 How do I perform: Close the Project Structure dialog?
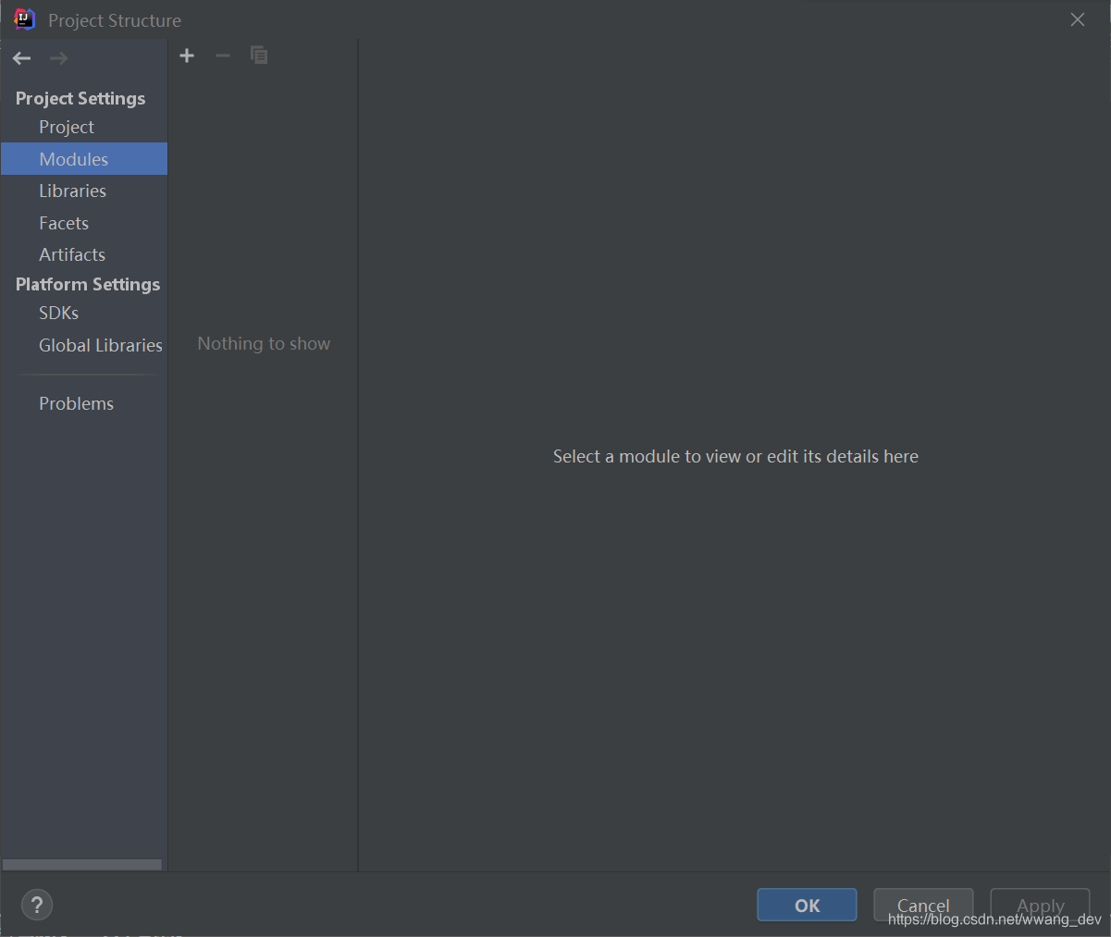(1078, 19)
